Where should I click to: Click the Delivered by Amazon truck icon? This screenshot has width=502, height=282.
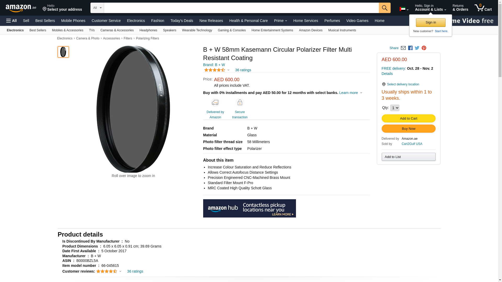coord(215,103)
